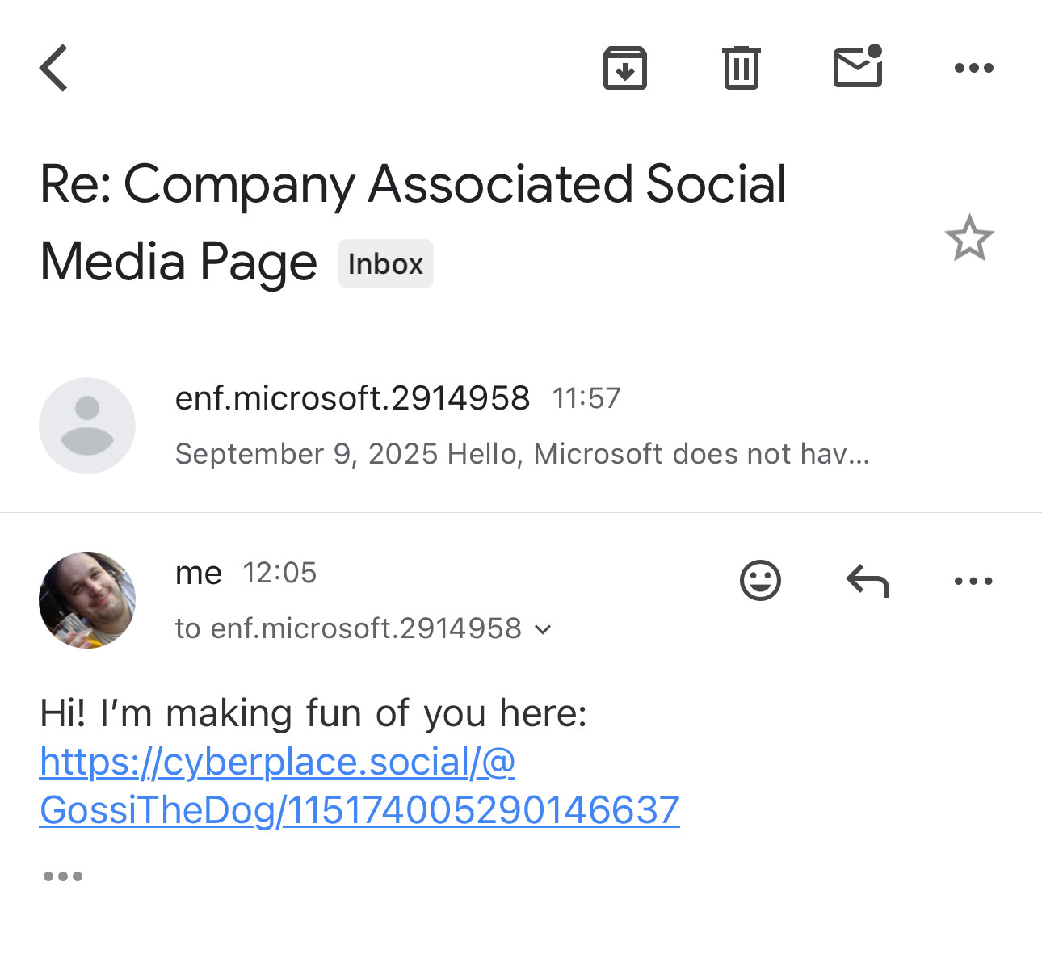Delete the email with the trash icon
Viewport: 1042px width, 975px height.
(x=742, y=68)
